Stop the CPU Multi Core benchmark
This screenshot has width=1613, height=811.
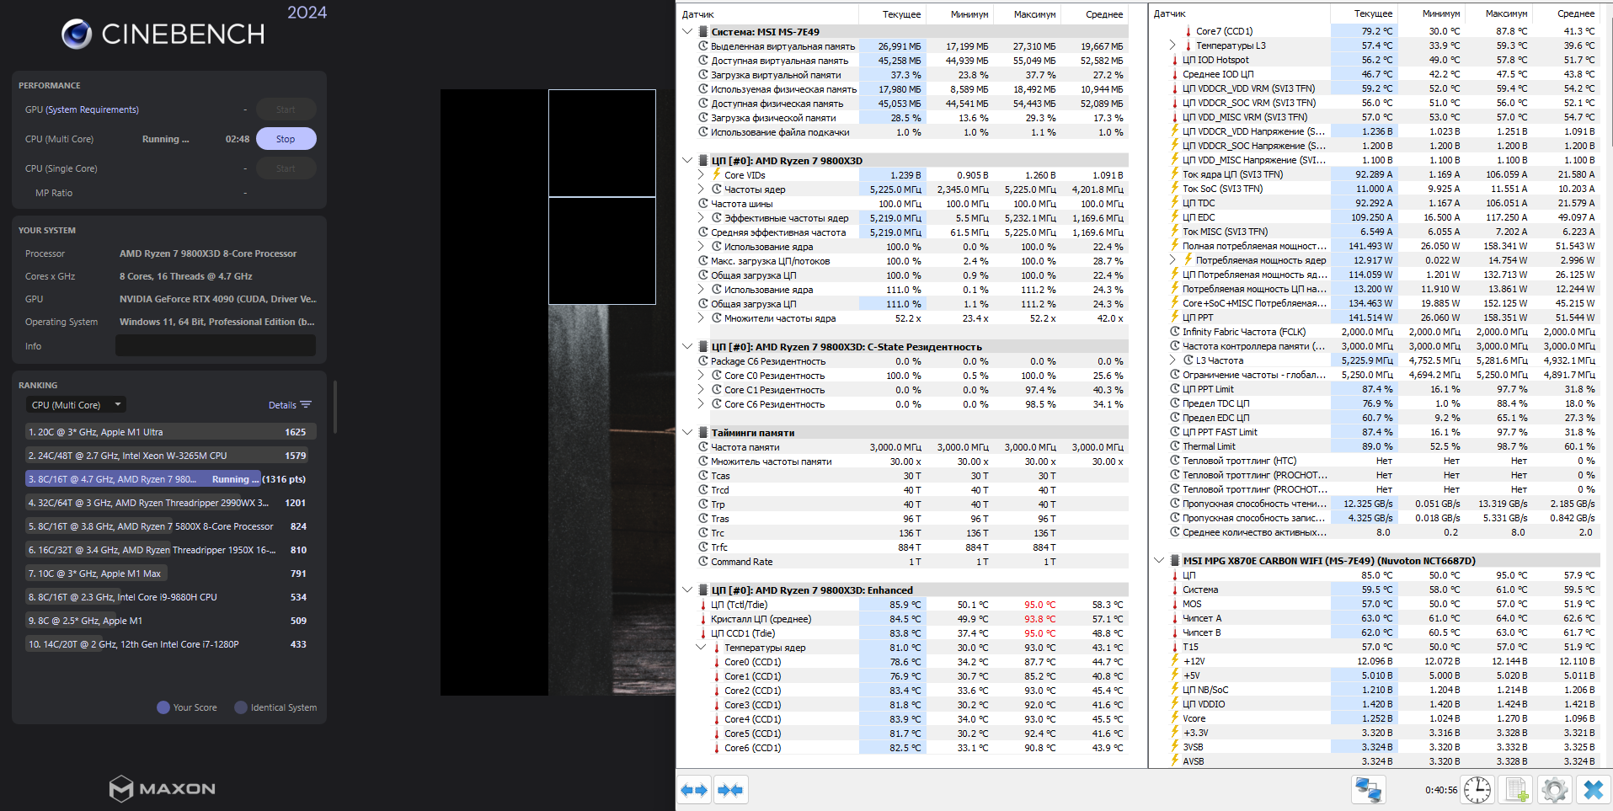[x=286, y=139]
